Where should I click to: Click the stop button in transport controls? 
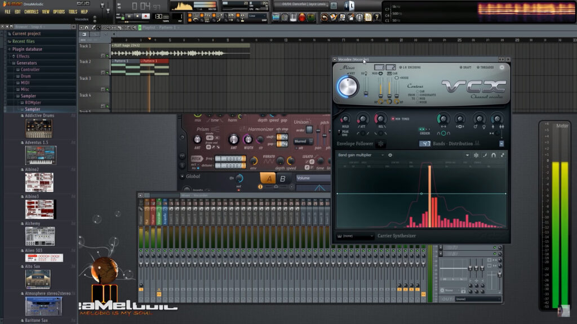(x=137, y=16)
